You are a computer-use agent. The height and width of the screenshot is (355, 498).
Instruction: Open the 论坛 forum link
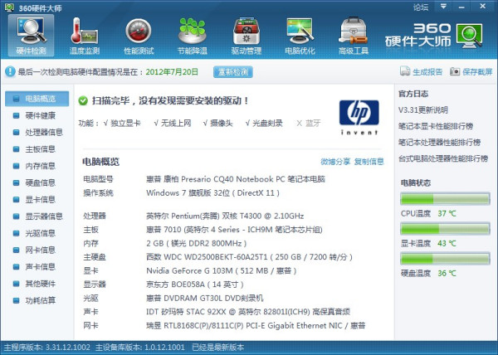(x=421, y=7)
